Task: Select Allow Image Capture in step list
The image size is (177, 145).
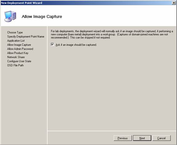Action: point(19,45)
